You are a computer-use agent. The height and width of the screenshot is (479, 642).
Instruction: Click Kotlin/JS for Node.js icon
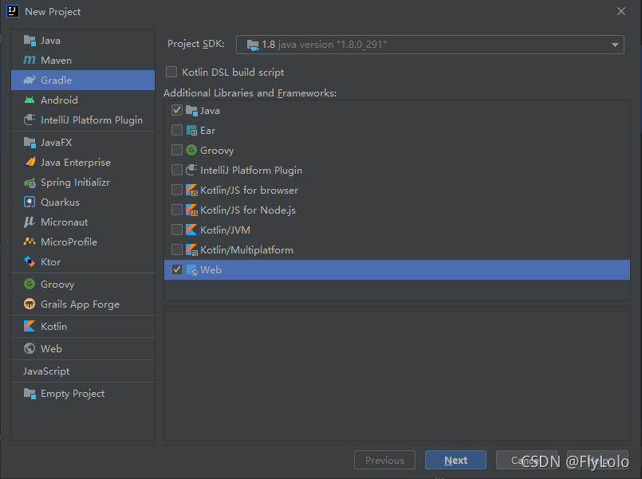point(191,210)
